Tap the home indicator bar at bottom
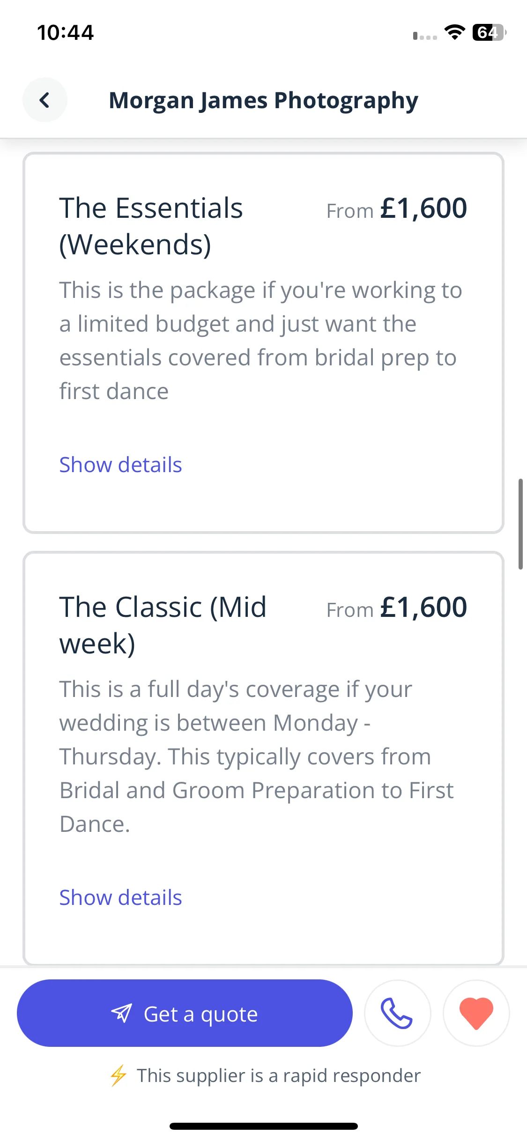This screenshot has height=1141, width=527. click(x=263, y=1126)
